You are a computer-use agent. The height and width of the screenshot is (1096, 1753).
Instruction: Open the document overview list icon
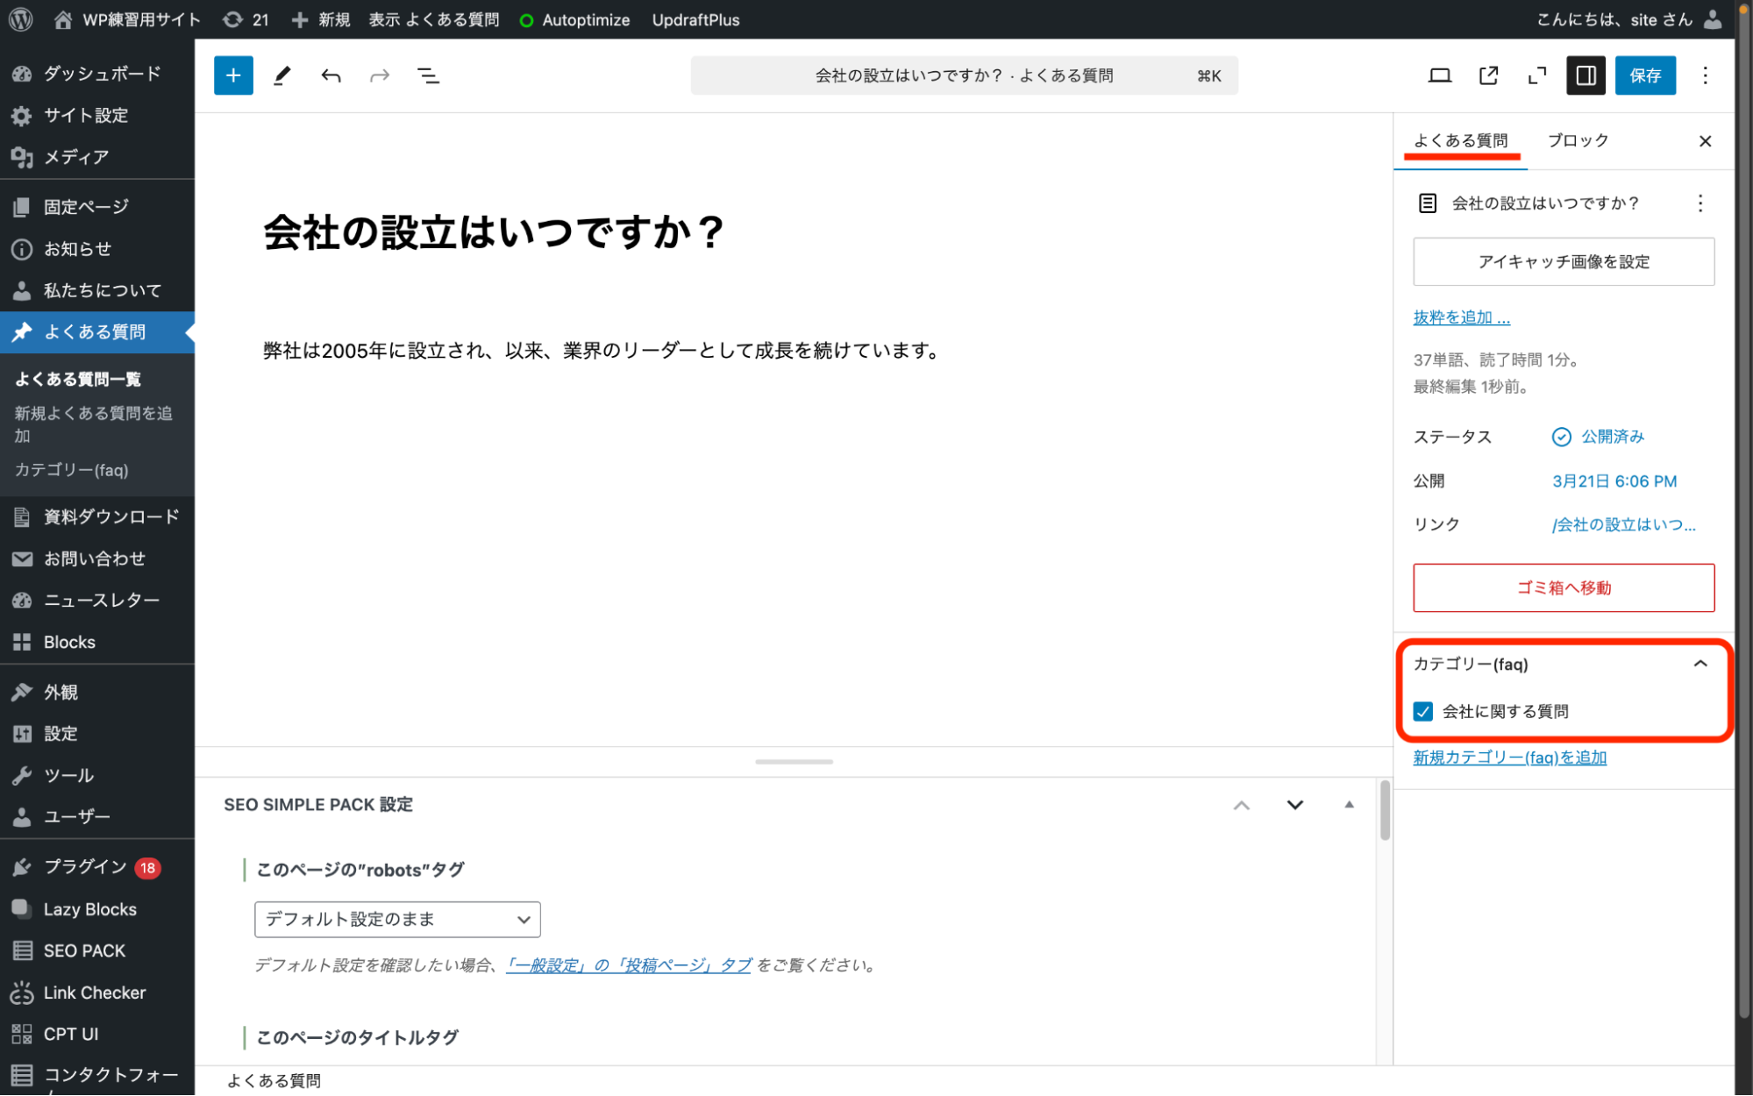point(428,75)
